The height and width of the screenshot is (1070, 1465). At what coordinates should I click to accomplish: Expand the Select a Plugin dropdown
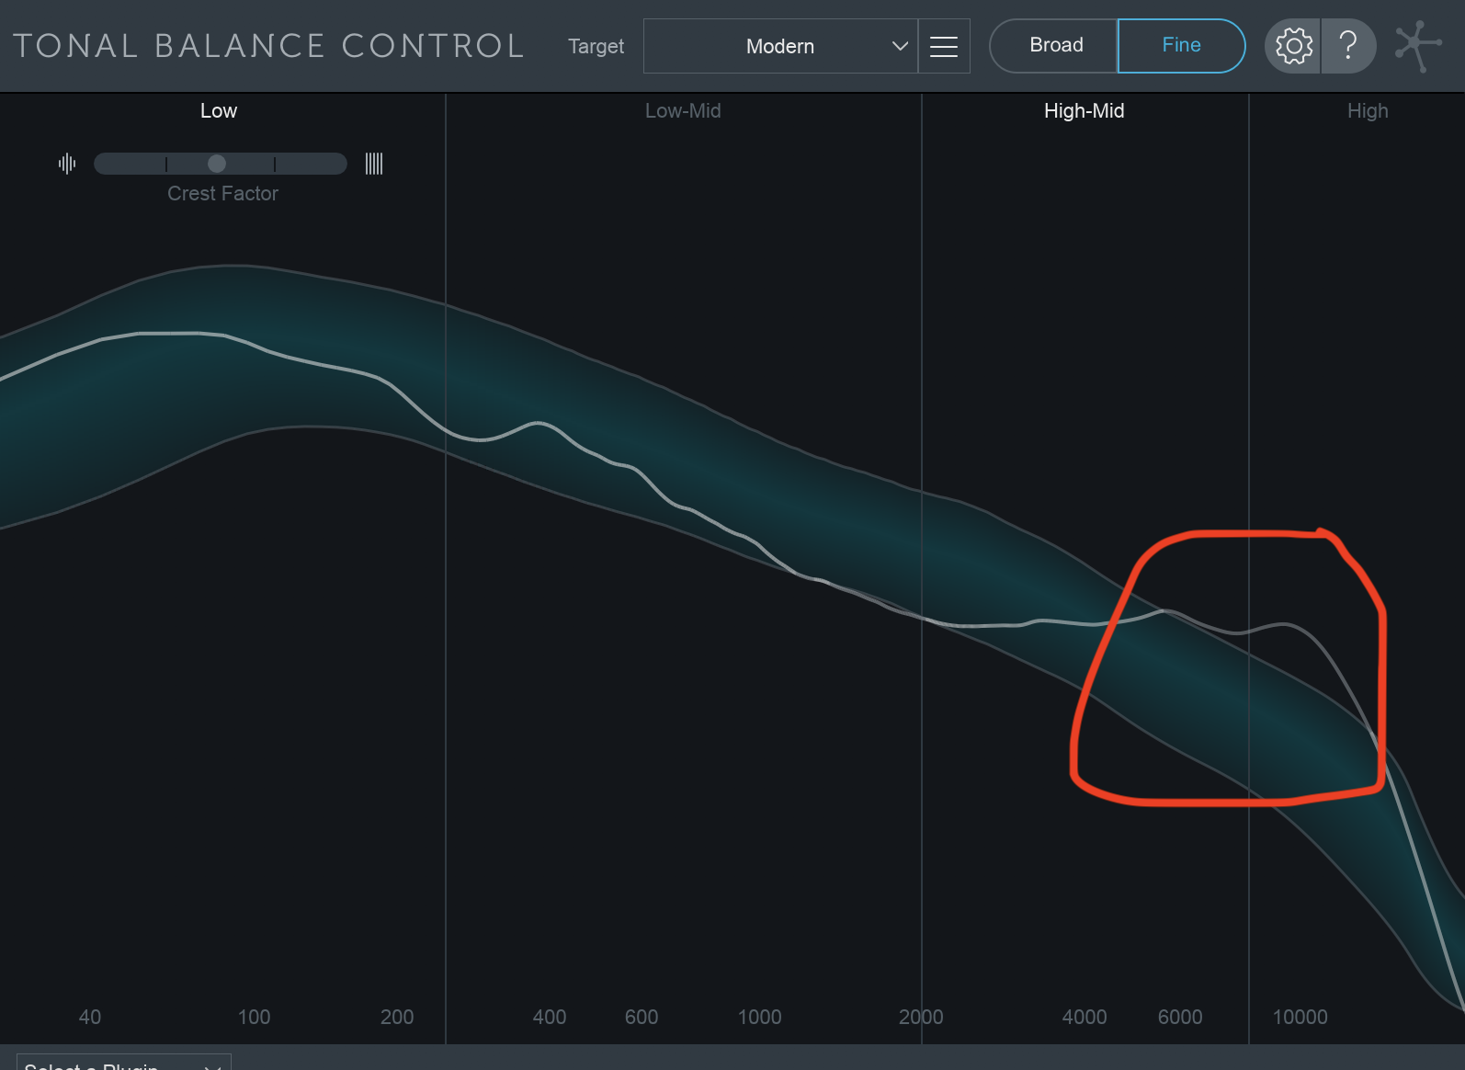click(x=123, y=1064)
